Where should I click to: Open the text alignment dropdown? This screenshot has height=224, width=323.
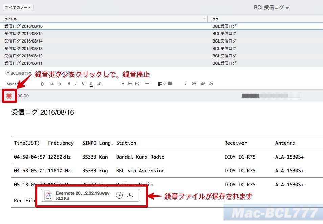[161, 84]
